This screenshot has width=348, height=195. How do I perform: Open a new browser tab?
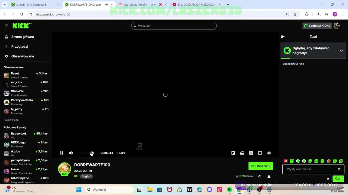tap(228, 5)
